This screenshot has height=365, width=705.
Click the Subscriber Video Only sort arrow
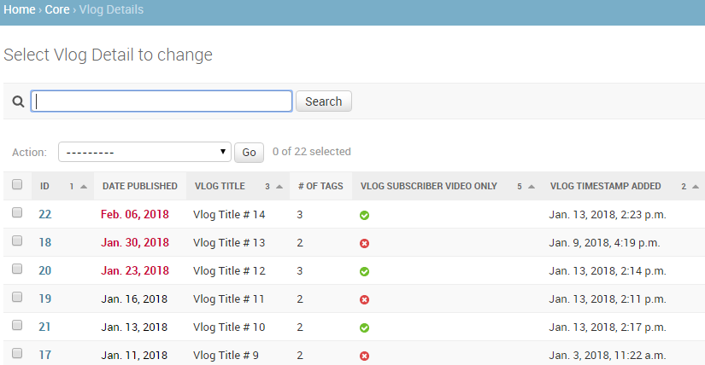tap(532, 187)
